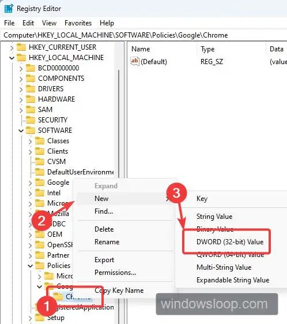This screenshot has width=287, height=324.
Task: Expand the Google key under SOFTWARE
Action: (30, 183)
